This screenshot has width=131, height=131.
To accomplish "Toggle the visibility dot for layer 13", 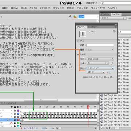I will pyautogui.click(x=12, y=126).
